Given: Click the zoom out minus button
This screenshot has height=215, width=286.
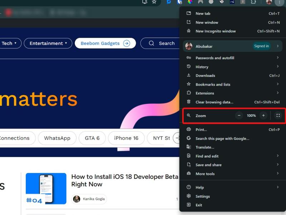Looking at the screenshot, I should [239, 115].
